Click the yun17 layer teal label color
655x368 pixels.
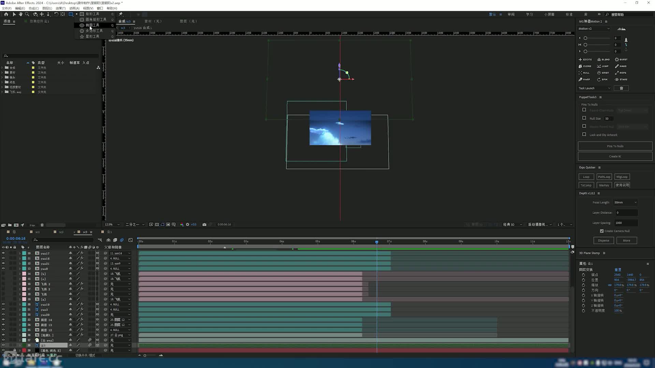tap(24, 254)
